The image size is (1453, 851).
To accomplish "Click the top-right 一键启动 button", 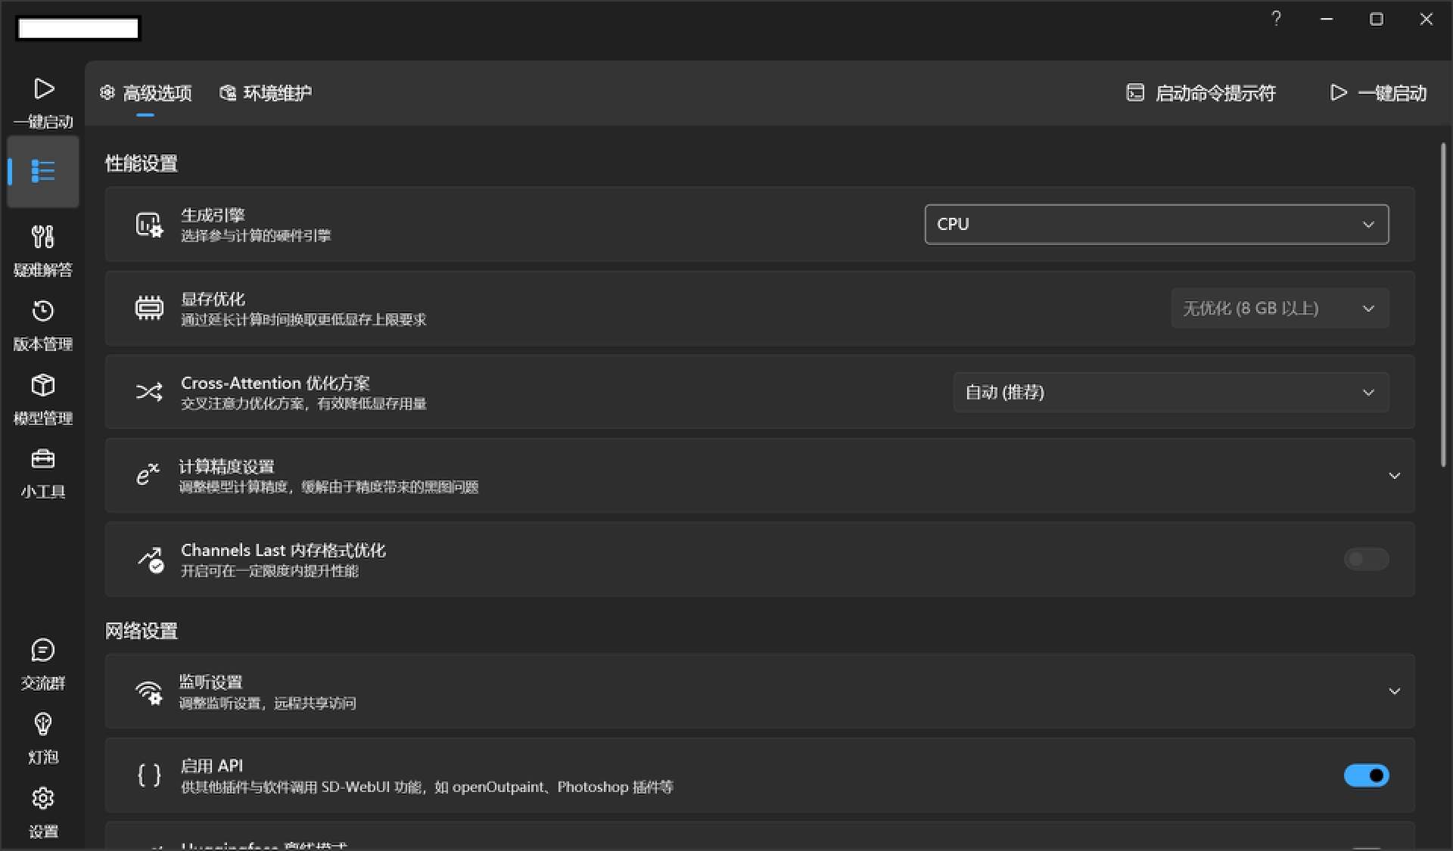I will point(1378,93).
